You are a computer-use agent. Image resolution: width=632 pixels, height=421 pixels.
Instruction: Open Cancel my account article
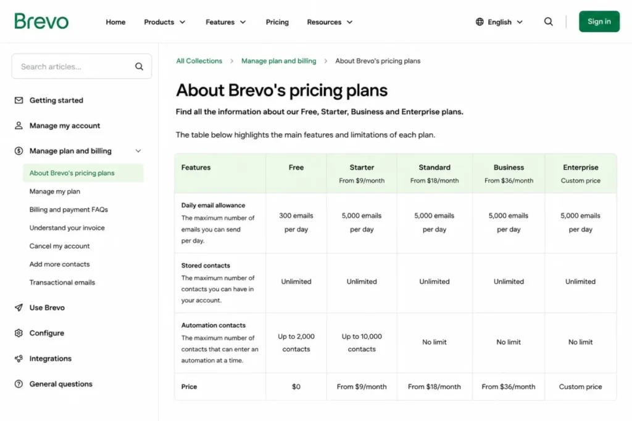tap(59, 246)
